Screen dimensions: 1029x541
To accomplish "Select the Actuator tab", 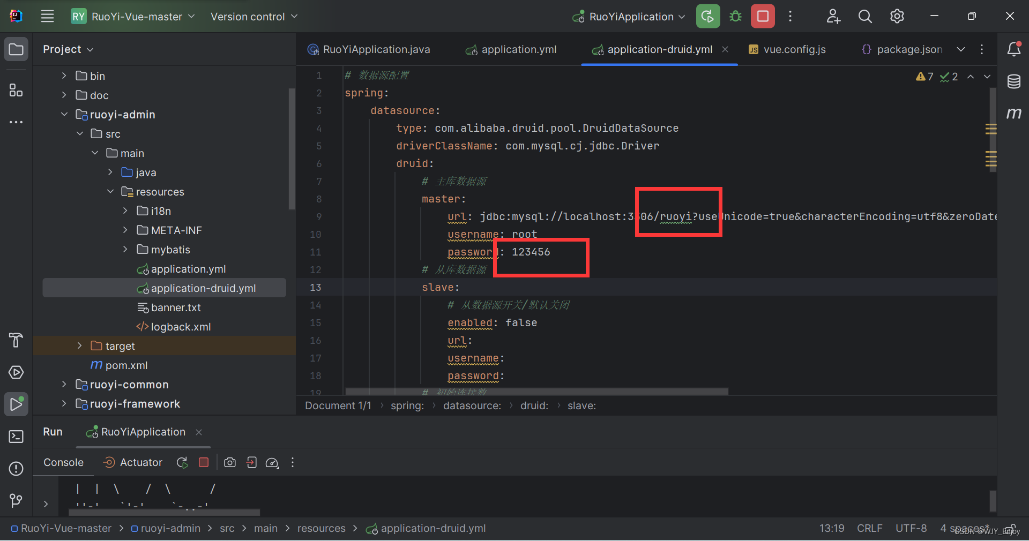I will pos(132,462).
